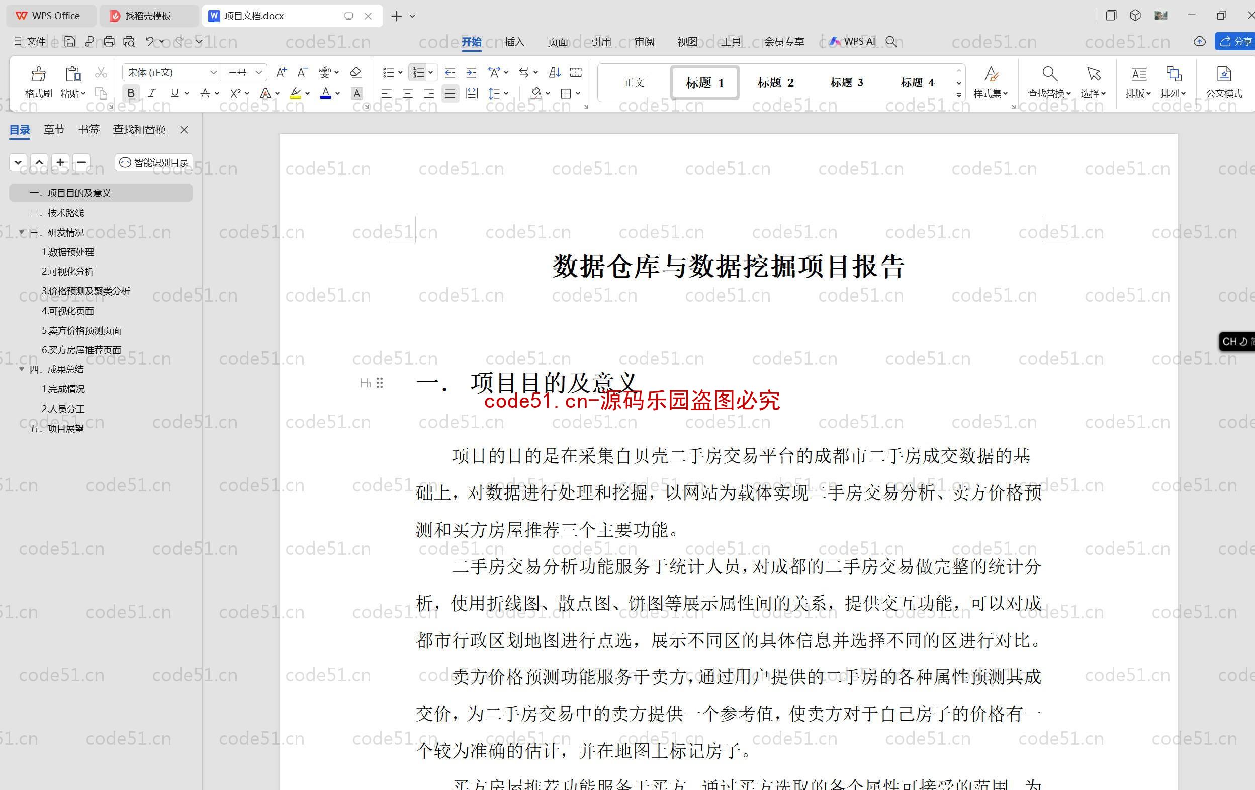This screenshot has height=790, width=1255.
Task: Increase font size with A+ icon
Action: pyautogui.click(x=282, y=72)
